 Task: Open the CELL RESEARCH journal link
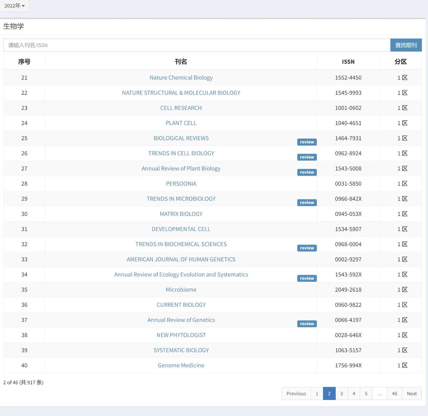point(181,108)
